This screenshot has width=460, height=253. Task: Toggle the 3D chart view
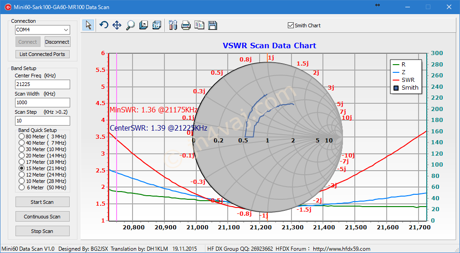(x=157, y=25)
